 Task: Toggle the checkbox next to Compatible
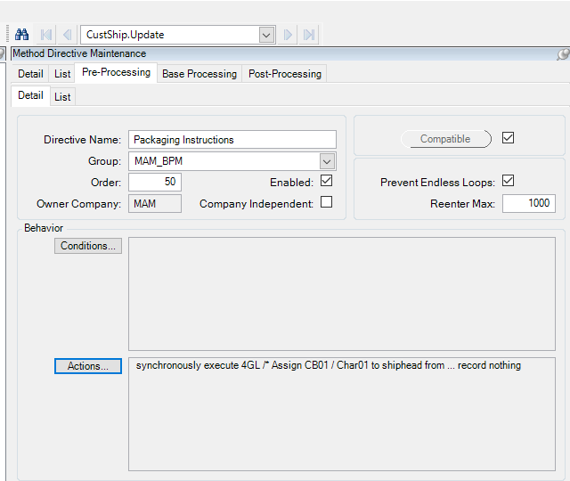(508, 138)
